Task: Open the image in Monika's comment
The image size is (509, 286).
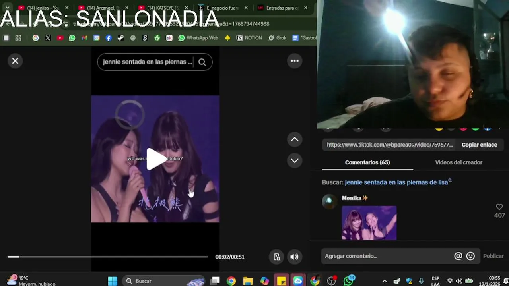Action: tap(369, 222)
